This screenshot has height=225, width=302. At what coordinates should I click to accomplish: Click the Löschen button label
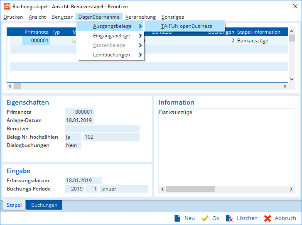[247, 218]
